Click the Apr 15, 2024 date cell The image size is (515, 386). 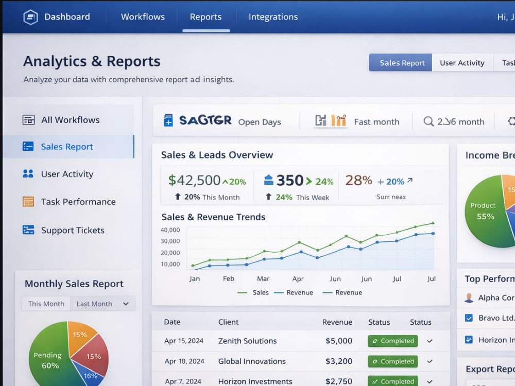pyautogui.click(x=184, y=341)
